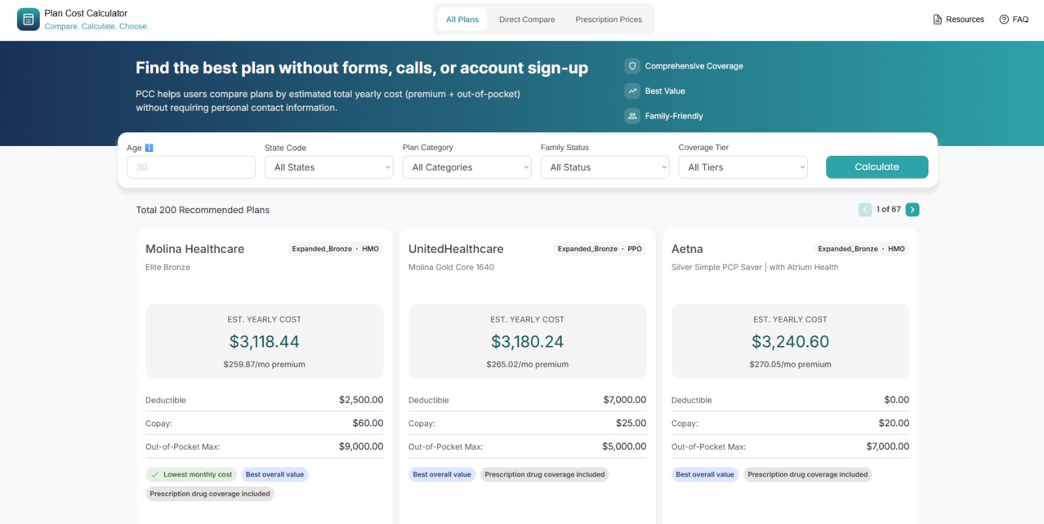The height and width of the screenshot is (524, 1044).
Task: Click the 1 of 67 page indicator
Action: 889,209
